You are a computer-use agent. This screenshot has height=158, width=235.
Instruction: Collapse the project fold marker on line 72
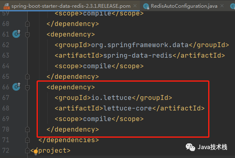tap(27, 151)
